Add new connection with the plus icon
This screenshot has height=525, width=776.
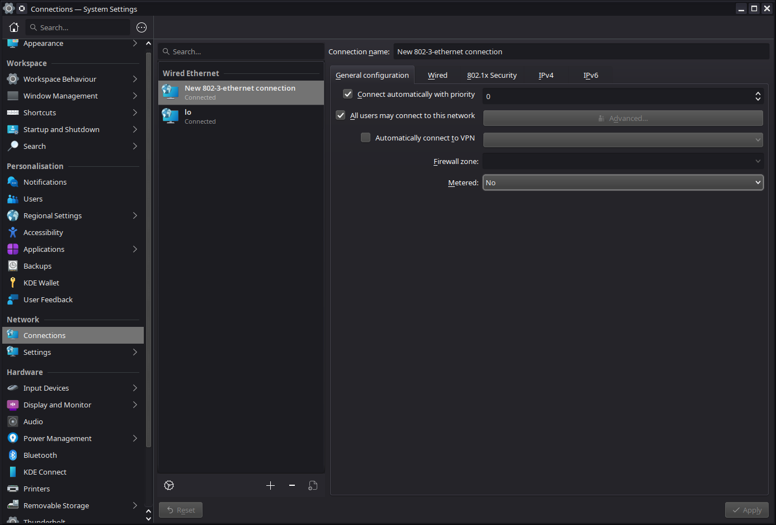tap(270, 485)
